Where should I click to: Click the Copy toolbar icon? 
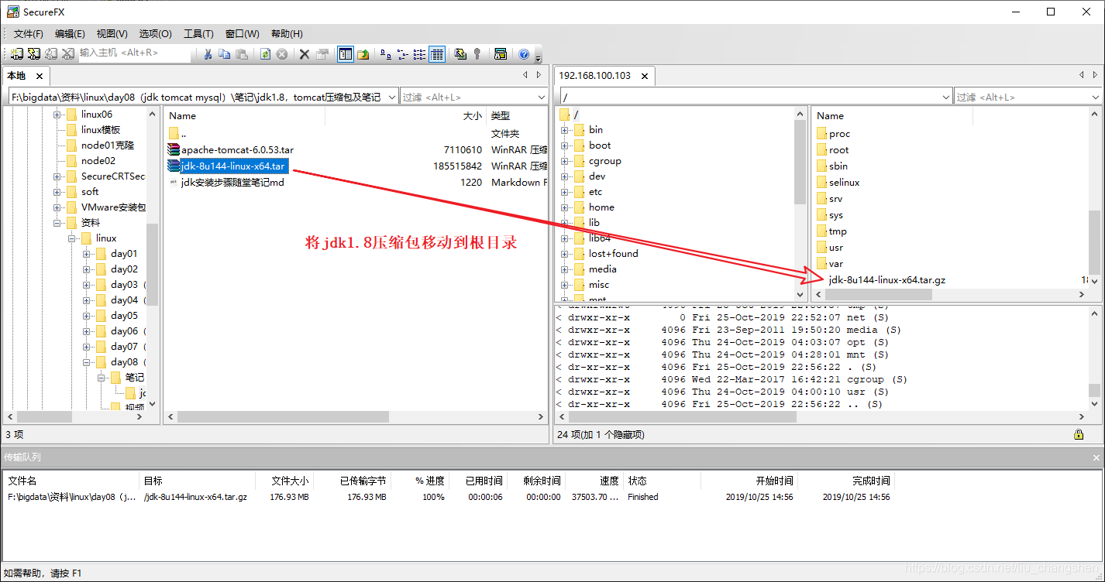(225, 54)
